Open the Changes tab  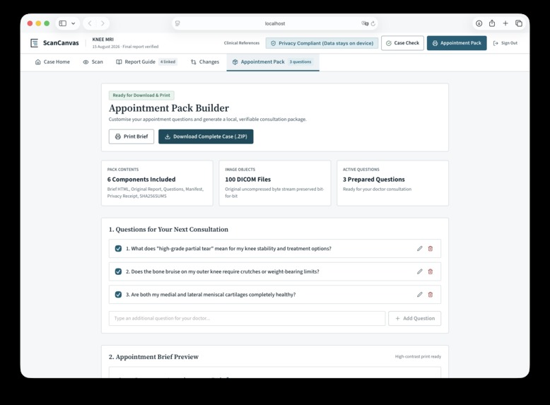tap(205, 62)
